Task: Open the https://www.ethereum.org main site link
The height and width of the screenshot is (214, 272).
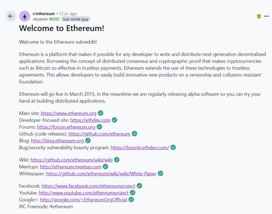Action: click(68, 113)
